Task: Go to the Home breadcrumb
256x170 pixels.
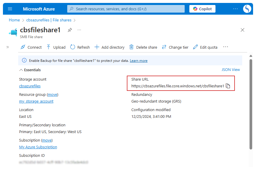Action: coord(14,20)
